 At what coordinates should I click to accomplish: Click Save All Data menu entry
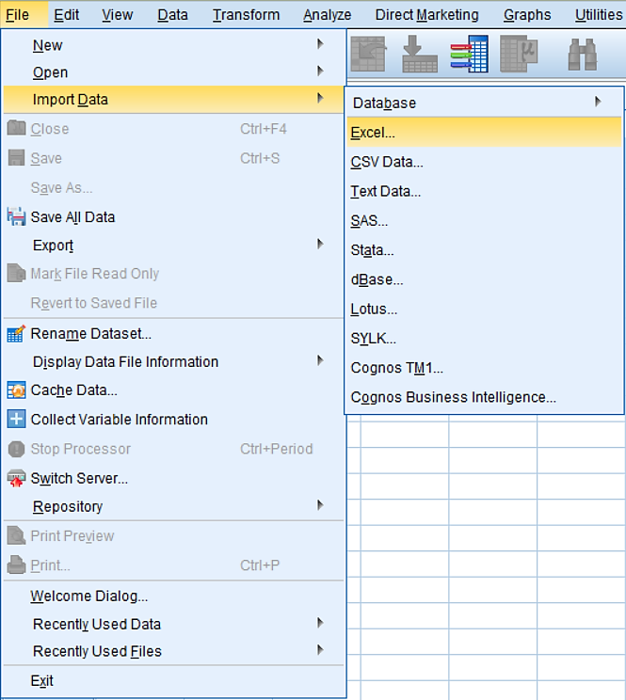tap(173, 217)
